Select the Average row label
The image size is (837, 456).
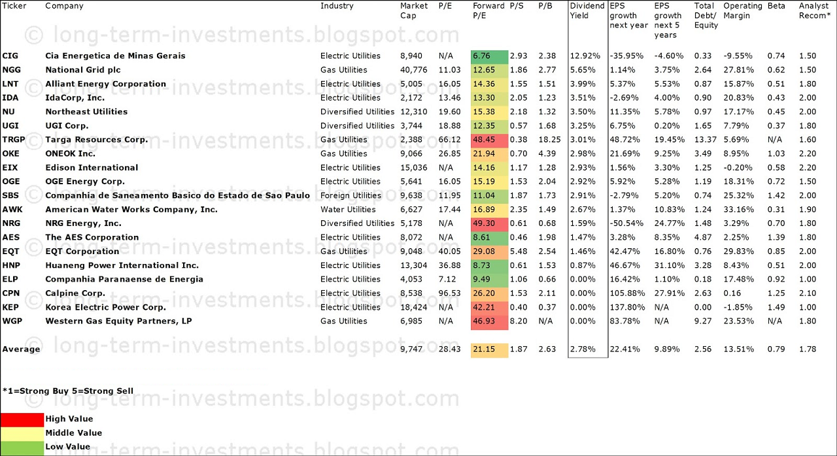coord(21,350)
